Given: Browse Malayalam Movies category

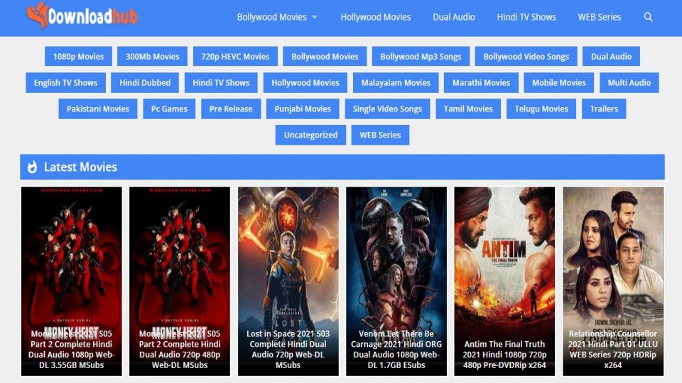Looking at the screenshot, I should (x=396, y=82).
